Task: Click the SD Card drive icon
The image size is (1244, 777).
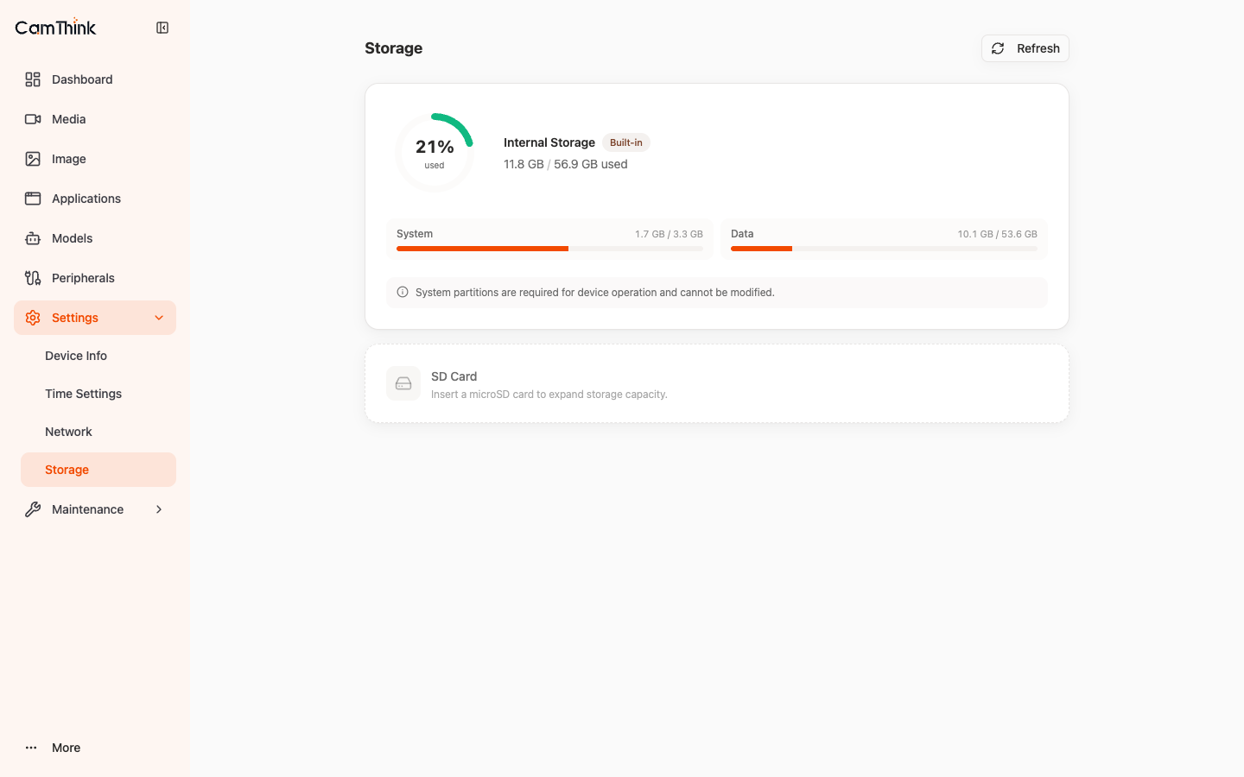Action: pos(403,383)
